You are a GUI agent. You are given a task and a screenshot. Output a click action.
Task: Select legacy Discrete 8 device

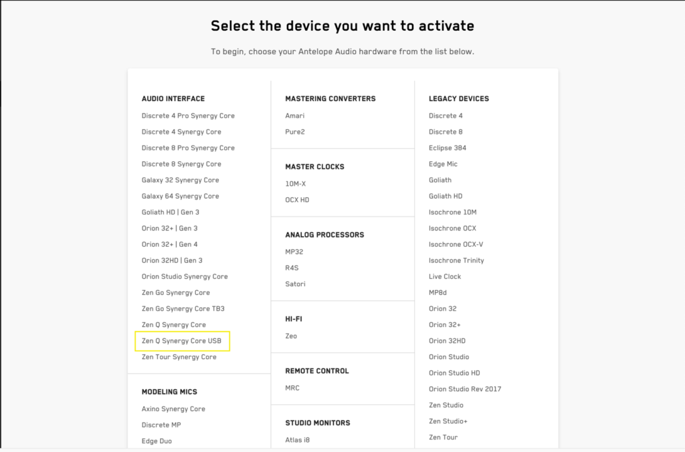point(446,132)
